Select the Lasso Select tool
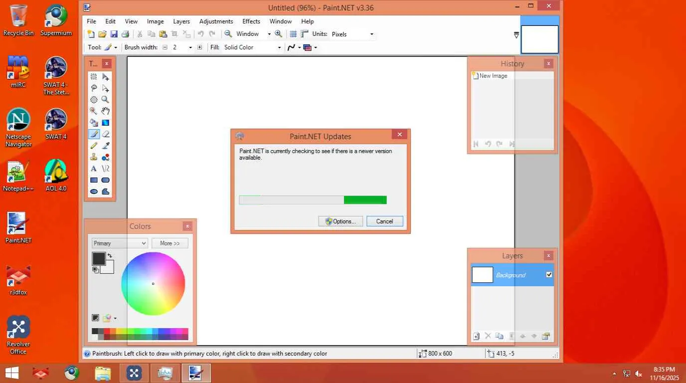Viewport: 686px width, 383px height. 94,88
